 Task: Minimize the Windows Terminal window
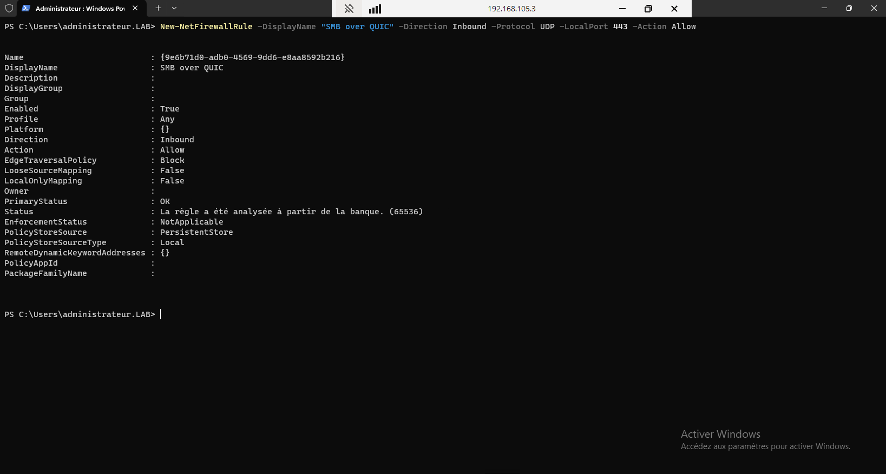click(824, 8)
